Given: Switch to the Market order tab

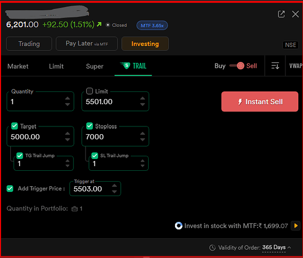Looking at the screenshot, I should pos(18,66).
